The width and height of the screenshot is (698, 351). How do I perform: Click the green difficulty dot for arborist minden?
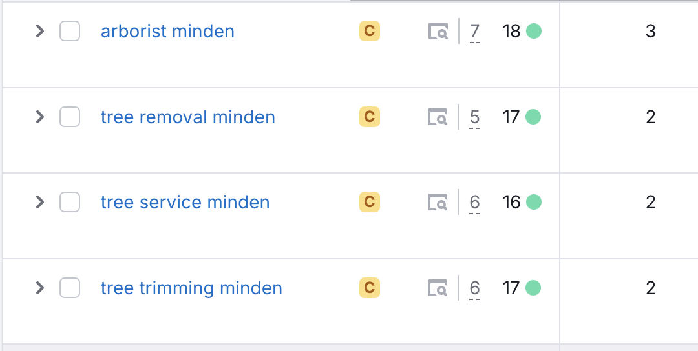coord(534,31)
